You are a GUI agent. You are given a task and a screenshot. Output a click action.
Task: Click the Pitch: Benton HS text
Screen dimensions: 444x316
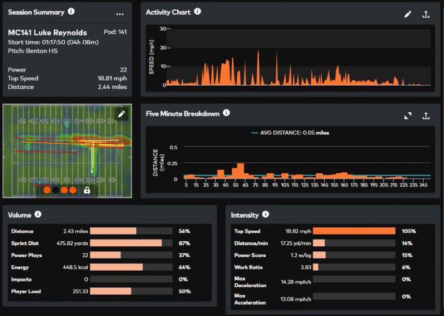pyautogui.click(x=32, y=51)
